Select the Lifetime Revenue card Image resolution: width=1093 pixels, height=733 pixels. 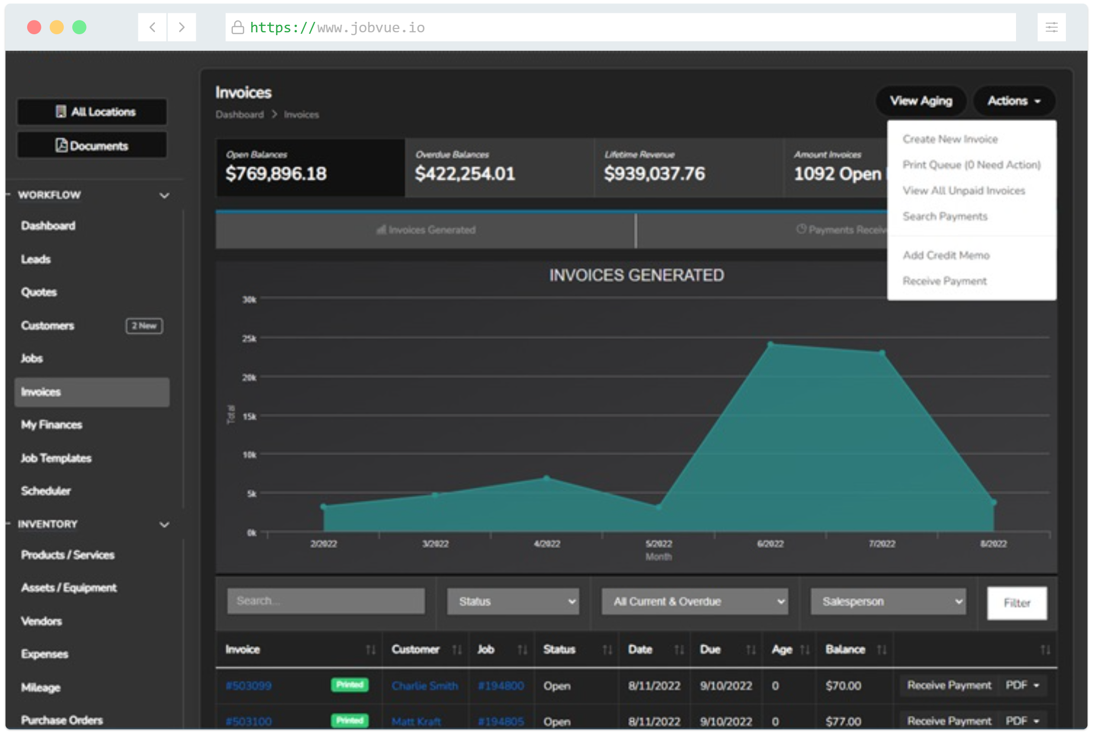coord(689,167)
